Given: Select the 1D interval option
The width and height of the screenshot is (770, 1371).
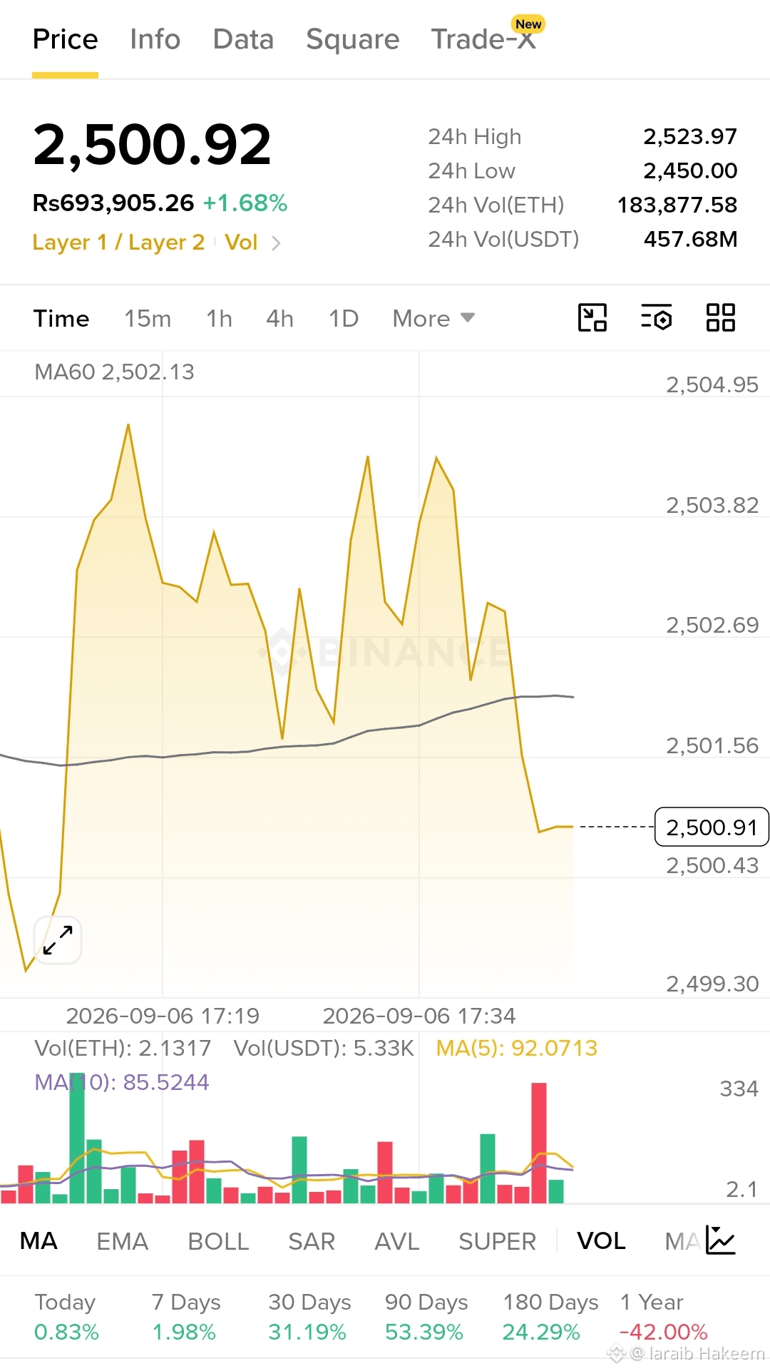Looking at the screenshot, I should point(344,318).
